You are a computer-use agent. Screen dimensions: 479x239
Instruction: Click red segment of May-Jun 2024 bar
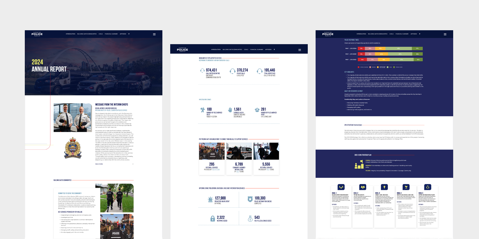click(361, 49)
